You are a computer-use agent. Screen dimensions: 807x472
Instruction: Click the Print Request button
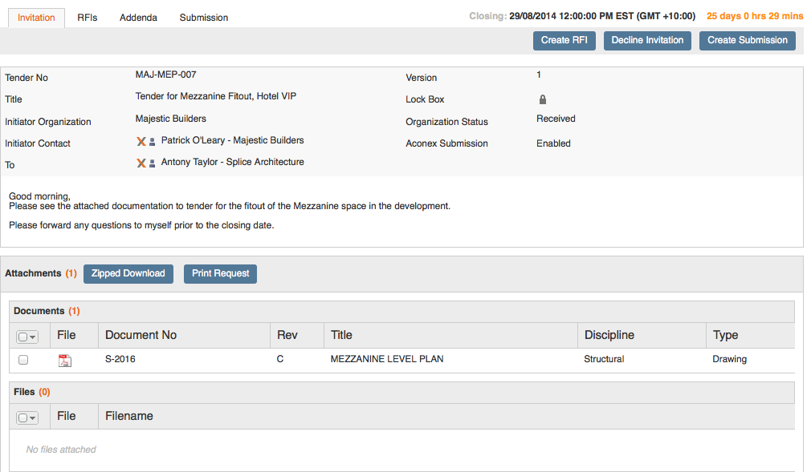pos(220,273)
